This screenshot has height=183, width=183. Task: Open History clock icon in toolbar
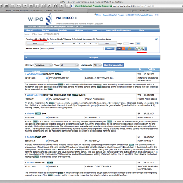point(37,6)
